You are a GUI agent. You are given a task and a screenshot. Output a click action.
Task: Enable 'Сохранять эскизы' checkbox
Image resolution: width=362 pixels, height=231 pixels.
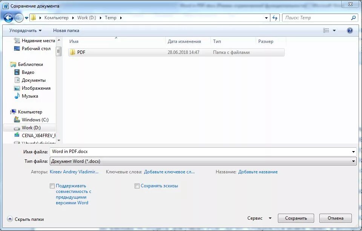click(137, 186)
